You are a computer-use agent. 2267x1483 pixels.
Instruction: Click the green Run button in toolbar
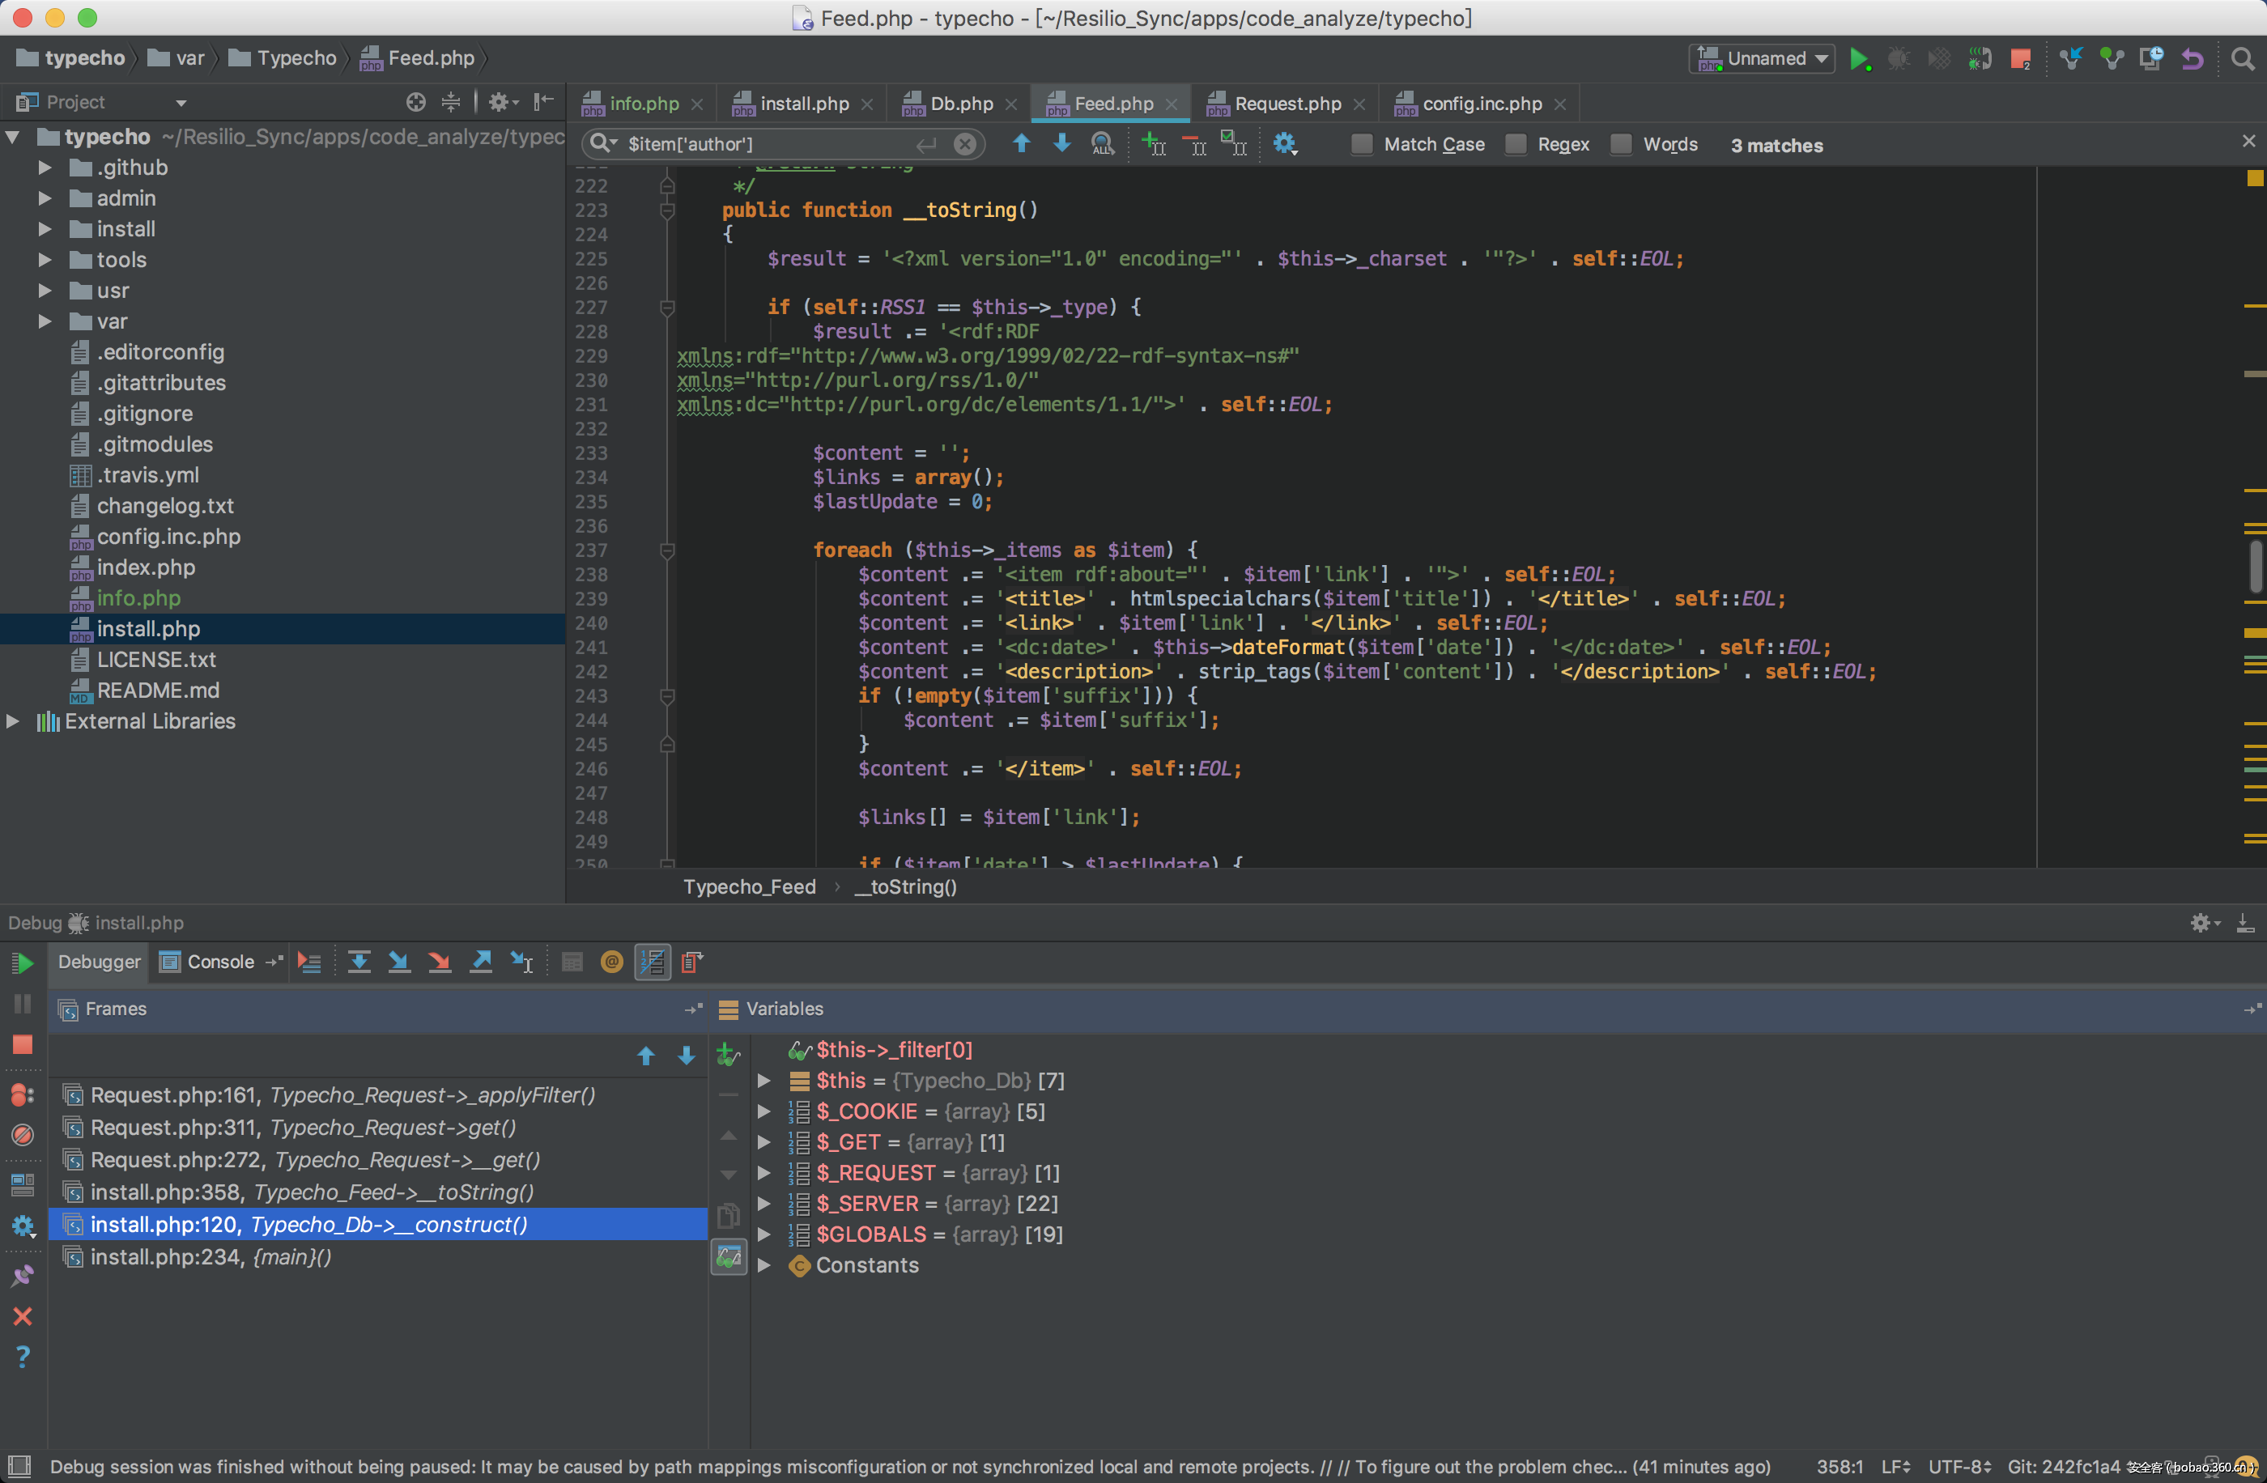point(1858,59)
